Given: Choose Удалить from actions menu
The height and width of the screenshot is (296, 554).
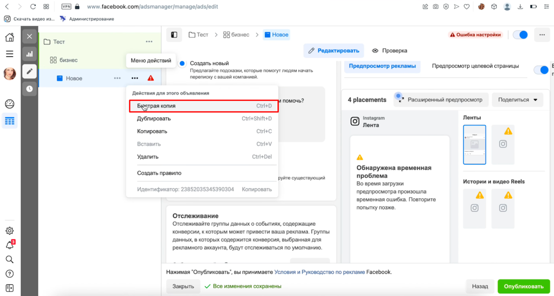Looking at the screenshot, I should point(204,157).
